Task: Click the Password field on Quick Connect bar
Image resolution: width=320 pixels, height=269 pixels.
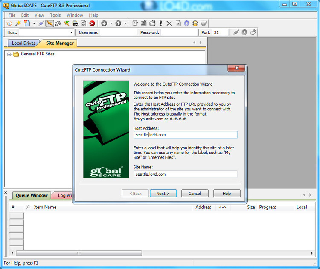Action: coord(179,32)
